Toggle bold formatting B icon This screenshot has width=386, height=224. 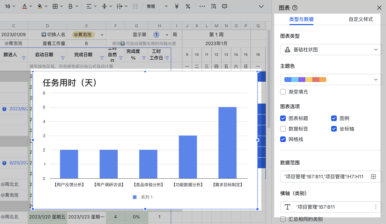tap(71, 6)
